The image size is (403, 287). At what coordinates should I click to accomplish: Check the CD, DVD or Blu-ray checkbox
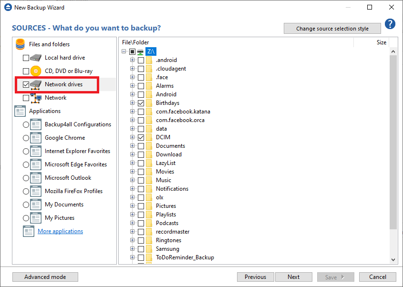(26, 71)
